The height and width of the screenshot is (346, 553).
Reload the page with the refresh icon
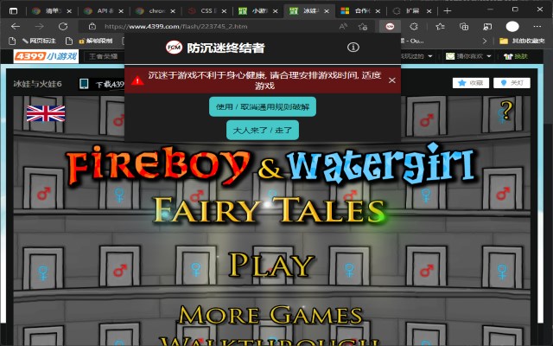(63, 27)
